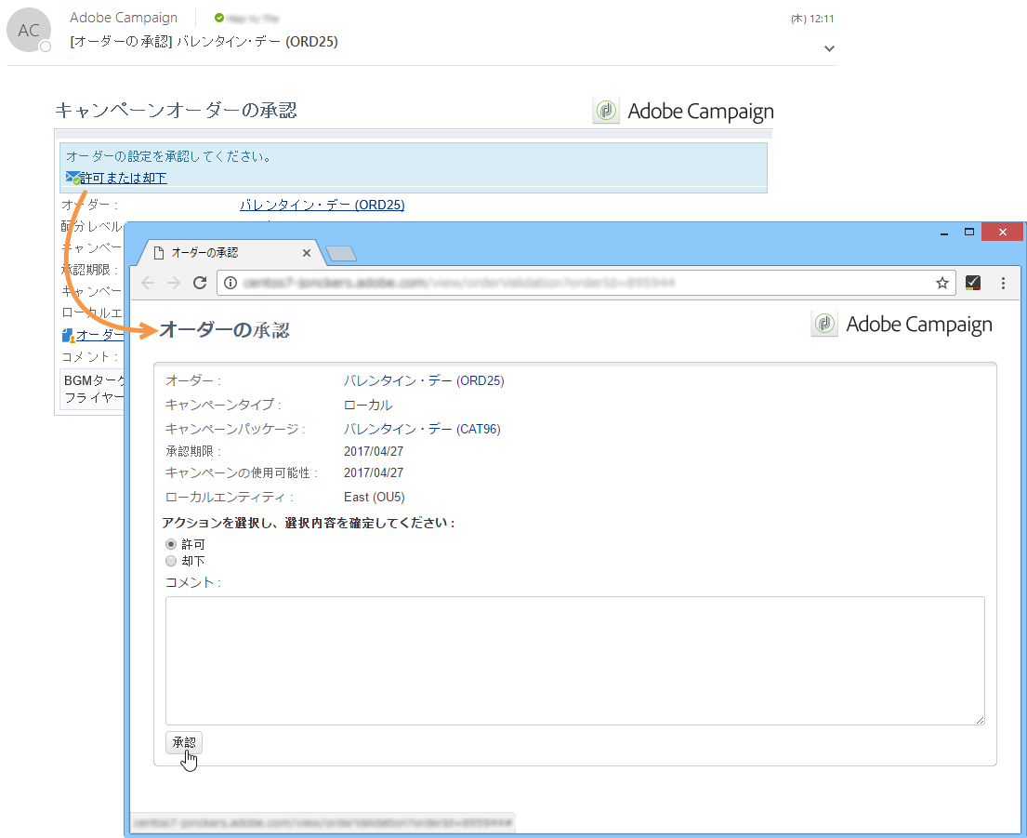This screenshot has width=1027, height=838.
Task: Bookmark page with the star icon
Action: tap(941, 283)
